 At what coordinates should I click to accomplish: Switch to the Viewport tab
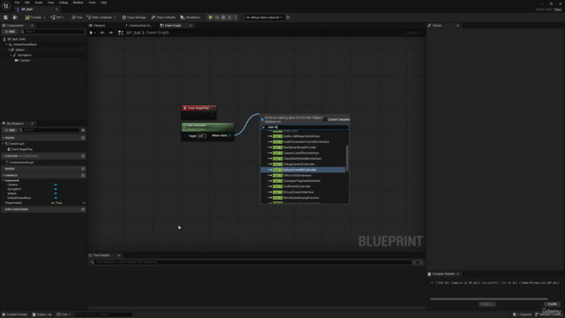point(97,26)
